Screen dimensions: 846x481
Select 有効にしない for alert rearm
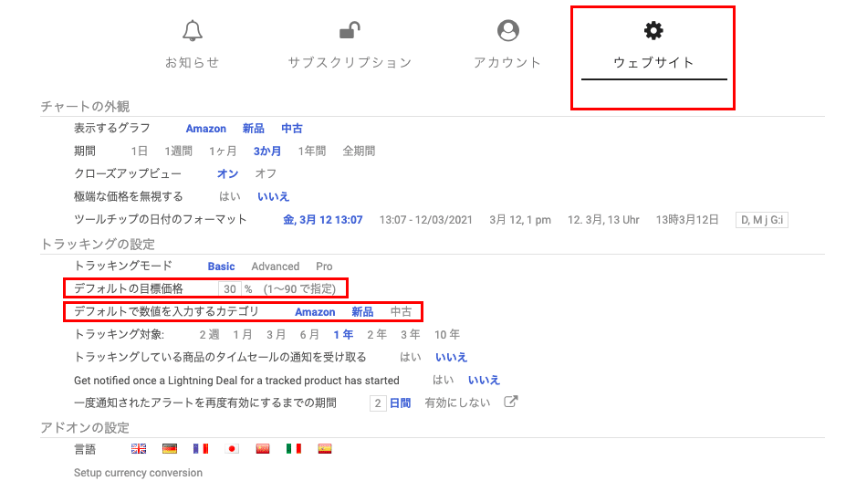[x=457, y=403]
